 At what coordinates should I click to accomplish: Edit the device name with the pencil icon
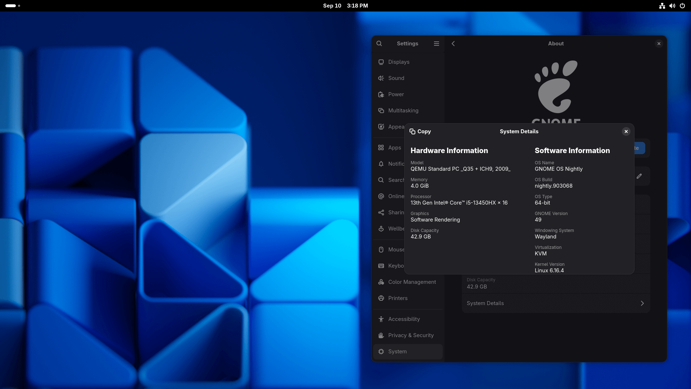tap(640, 176)
